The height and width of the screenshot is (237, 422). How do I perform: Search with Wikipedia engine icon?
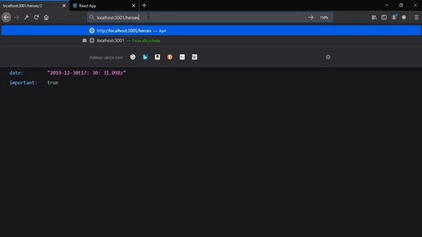coord(195,57)
